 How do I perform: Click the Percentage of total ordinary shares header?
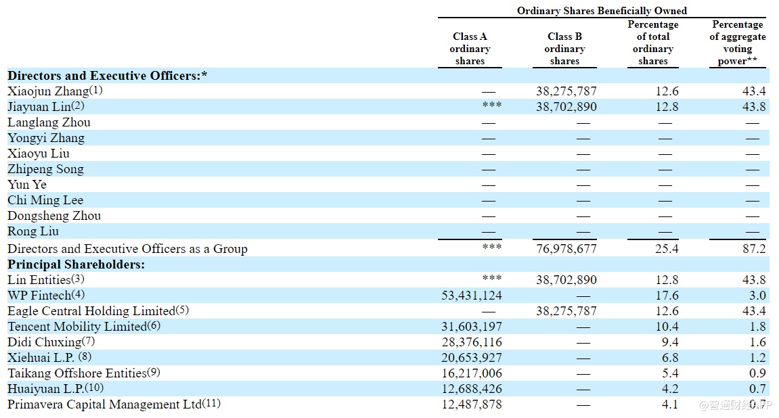tap(652, 43)
